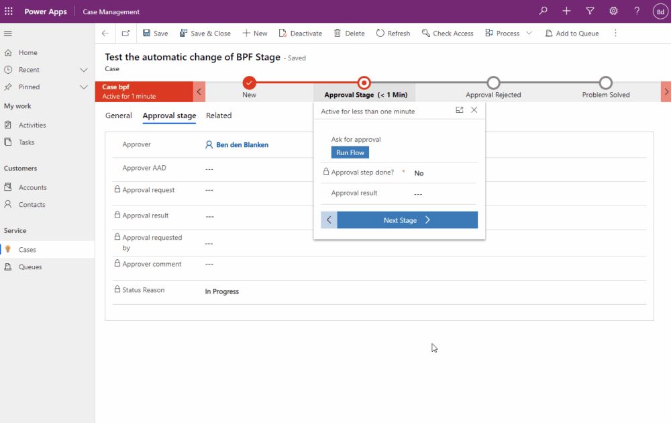
Task: Click Add to Queue
Action: pyautogui.click(x=572, y=34)
